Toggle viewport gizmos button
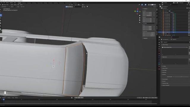The image size is (190, 107). [142, 5]
